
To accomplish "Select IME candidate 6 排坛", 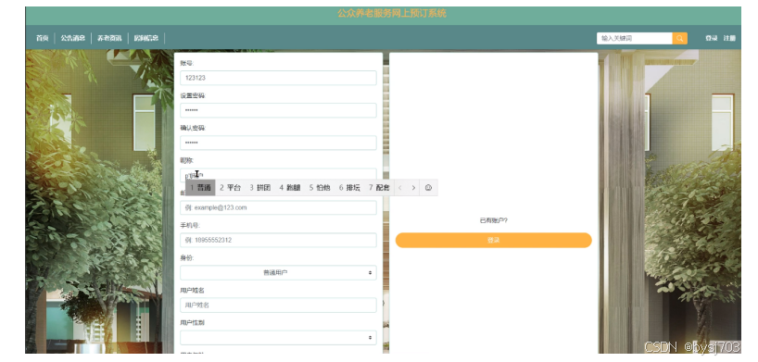I will 349,188.
